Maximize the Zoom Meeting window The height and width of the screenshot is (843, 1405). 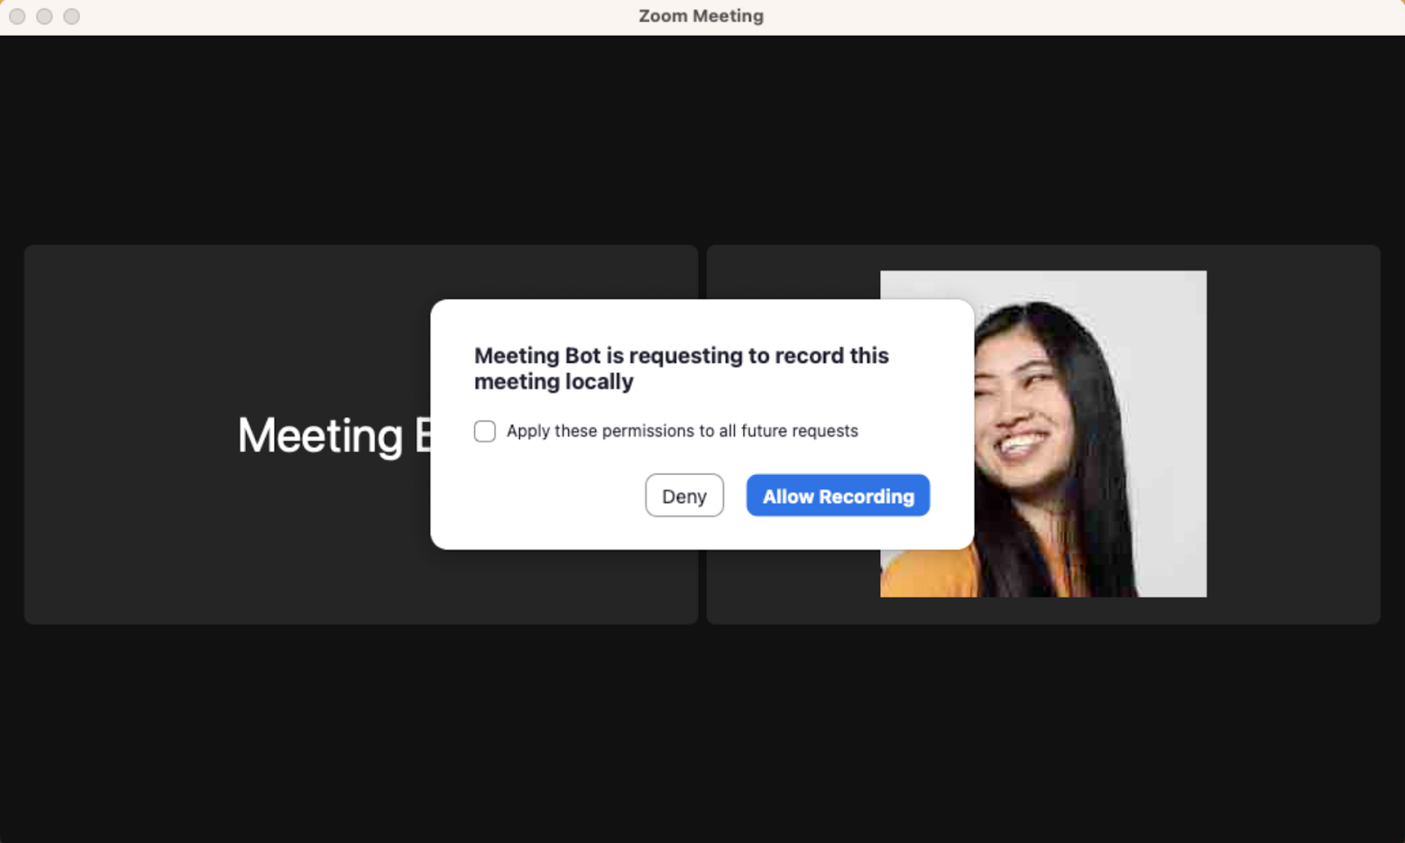[x=72, y=17]
